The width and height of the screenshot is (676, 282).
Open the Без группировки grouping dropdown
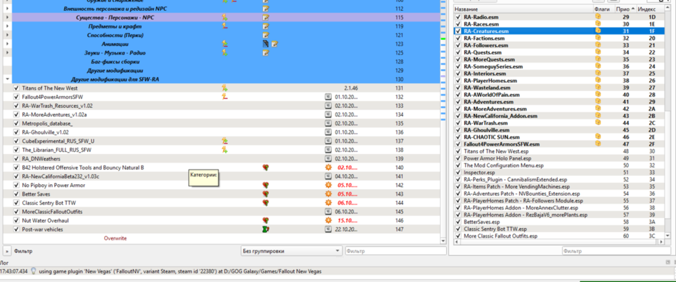coord(291,251)
